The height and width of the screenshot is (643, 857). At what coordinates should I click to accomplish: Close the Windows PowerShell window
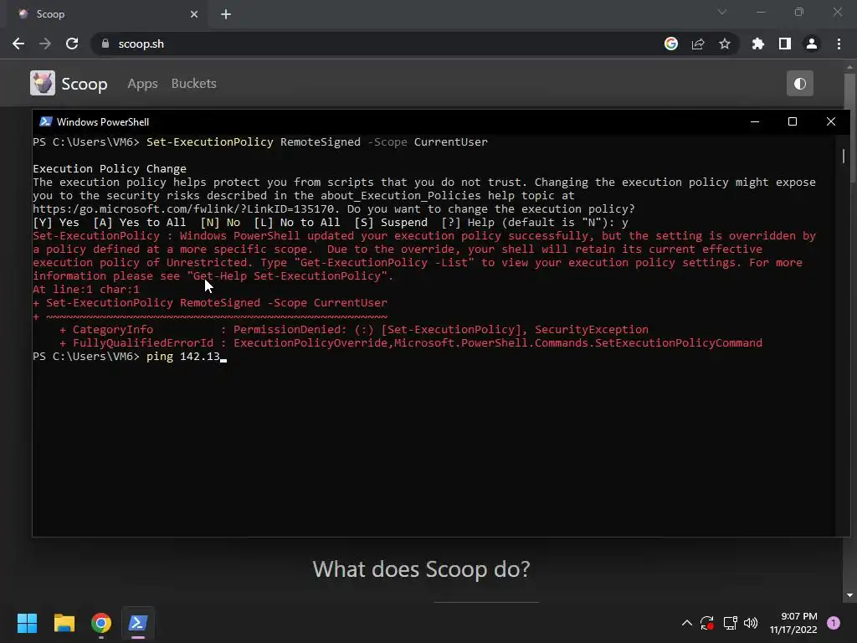click(831, 121)
